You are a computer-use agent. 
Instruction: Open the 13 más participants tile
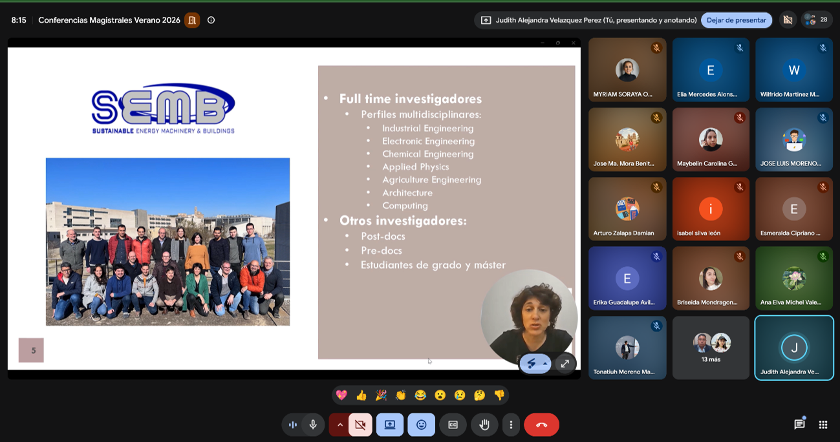711,348
